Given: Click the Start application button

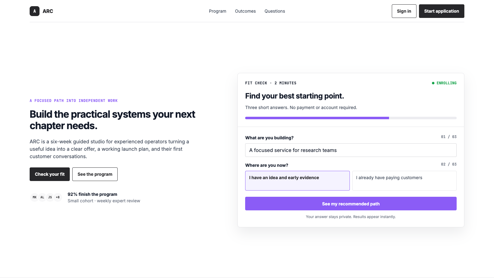Looking at the screenshot, I should (442, 11).
